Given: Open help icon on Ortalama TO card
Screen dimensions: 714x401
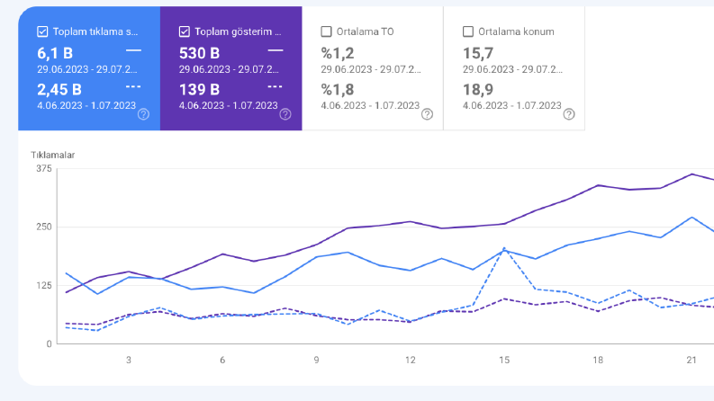Looking at the screenshot, I should [x=427, y=114].
